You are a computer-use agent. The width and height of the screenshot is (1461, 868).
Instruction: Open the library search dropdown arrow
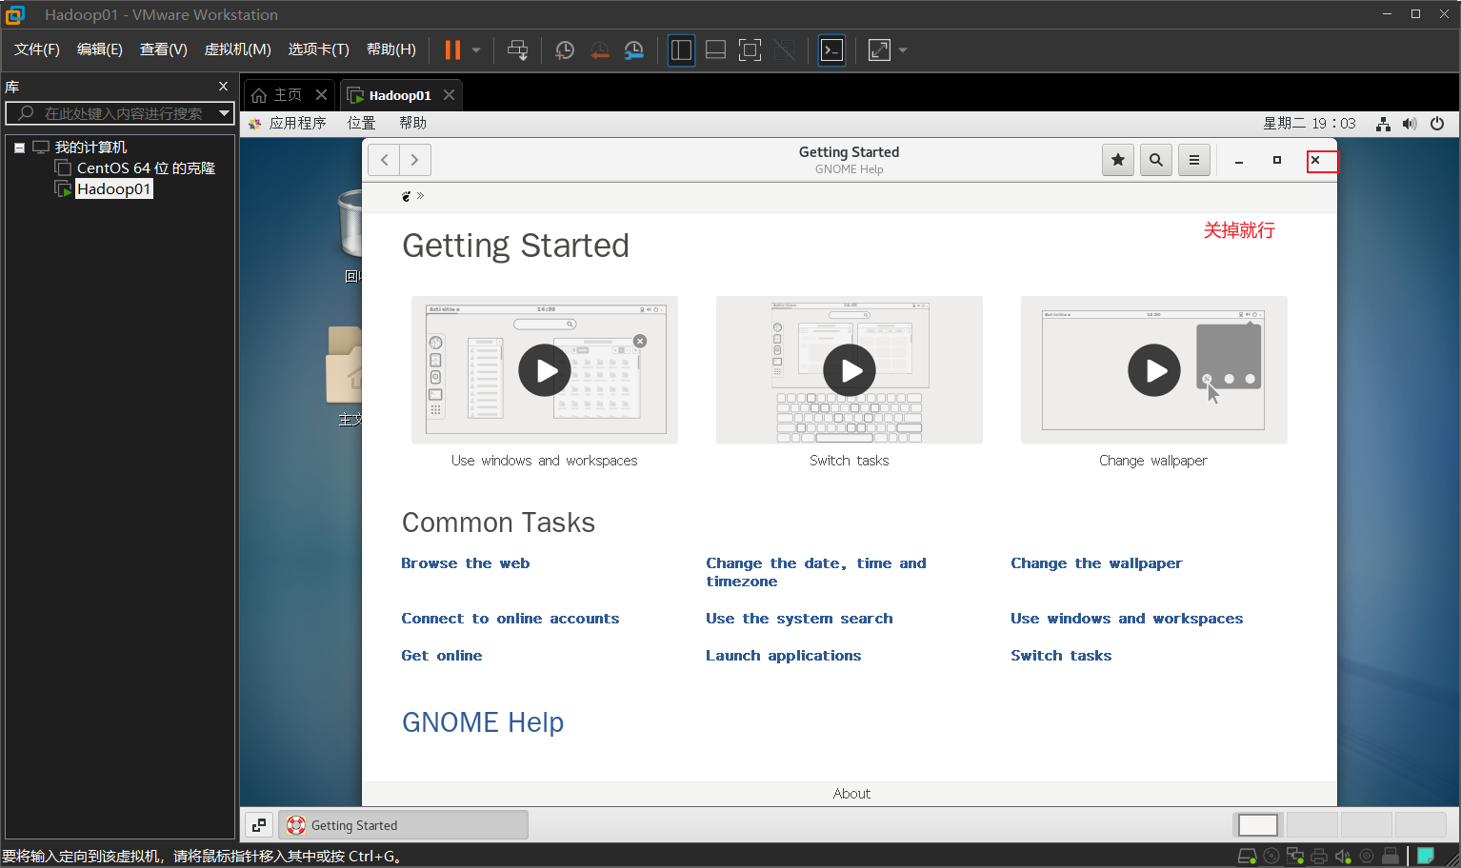(225, 113)
